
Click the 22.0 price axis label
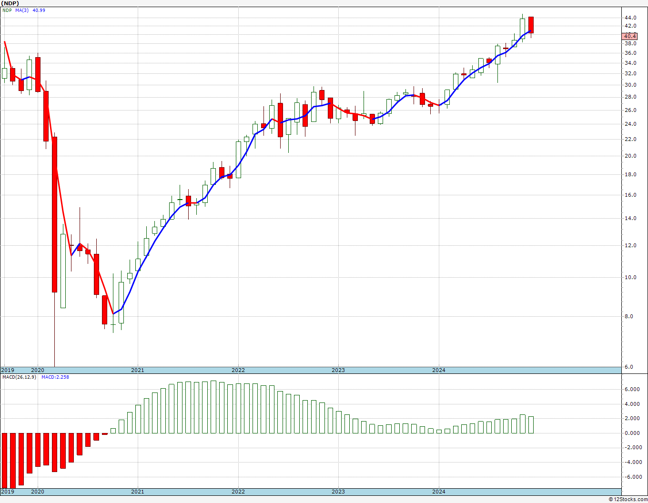click(x=630, y=139)
